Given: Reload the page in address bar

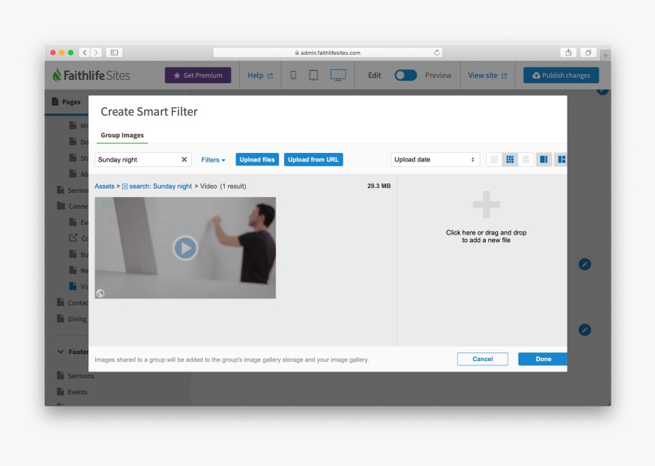Looking at the screenshot, I should click(436, 53).
